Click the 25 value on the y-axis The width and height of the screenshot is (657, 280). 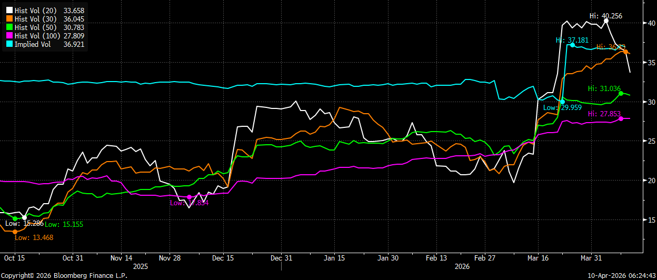point(651,141)
